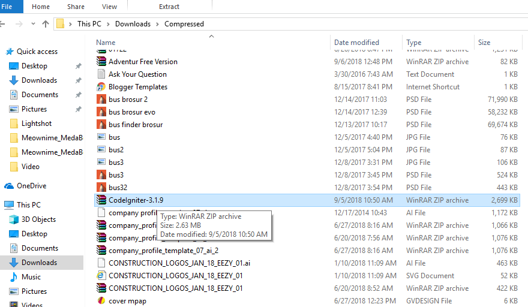This screenshot has height=307, width=528.
Task: Click WinRAR icon of CodeIgniter-3.1.9
Action: tap(101, 200)
